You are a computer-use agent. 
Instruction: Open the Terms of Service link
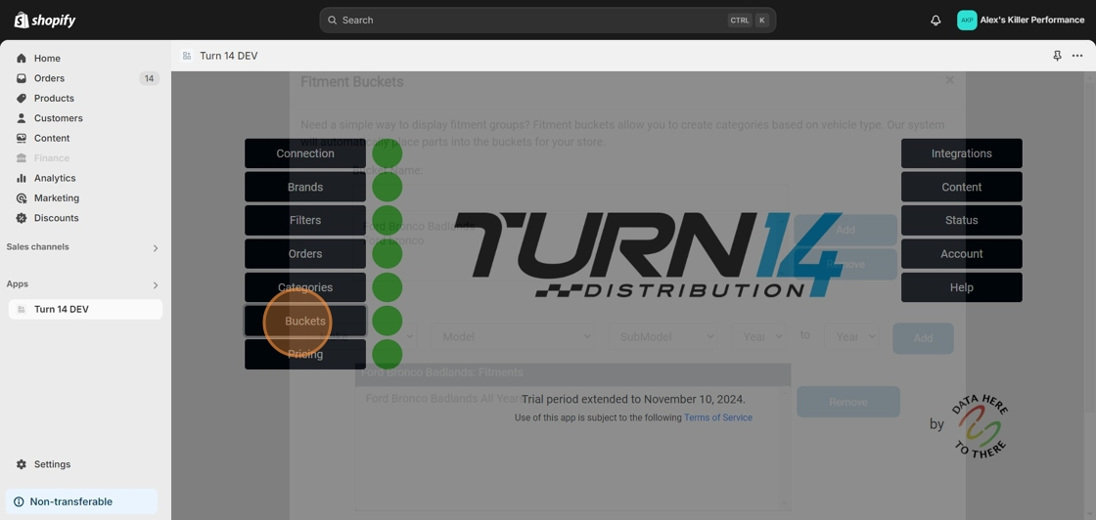pos(718,417)
